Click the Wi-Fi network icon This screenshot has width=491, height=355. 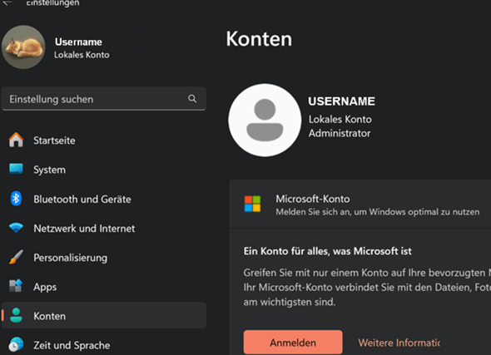(x=16, y=228)
